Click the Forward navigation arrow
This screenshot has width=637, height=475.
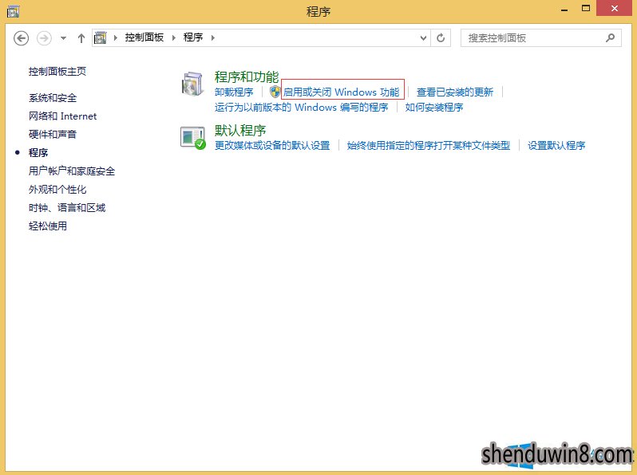[x=44, y=38]
